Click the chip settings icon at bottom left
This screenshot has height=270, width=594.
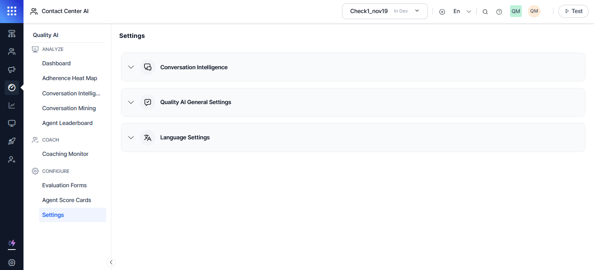point(12,263)
